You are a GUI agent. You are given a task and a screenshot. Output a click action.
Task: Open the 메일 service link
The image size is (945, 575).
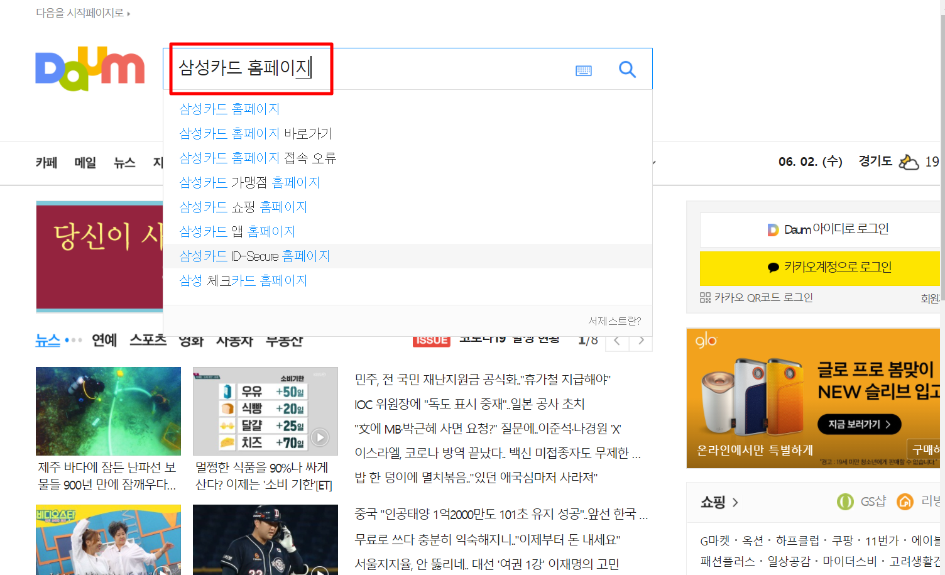[85, 163]
